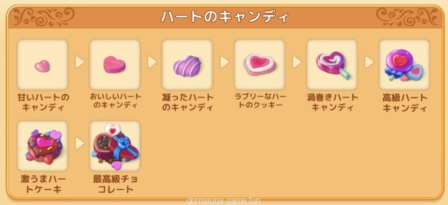Select the 高級ハートキャンディ purple lollipop icon

click(404, 64)
